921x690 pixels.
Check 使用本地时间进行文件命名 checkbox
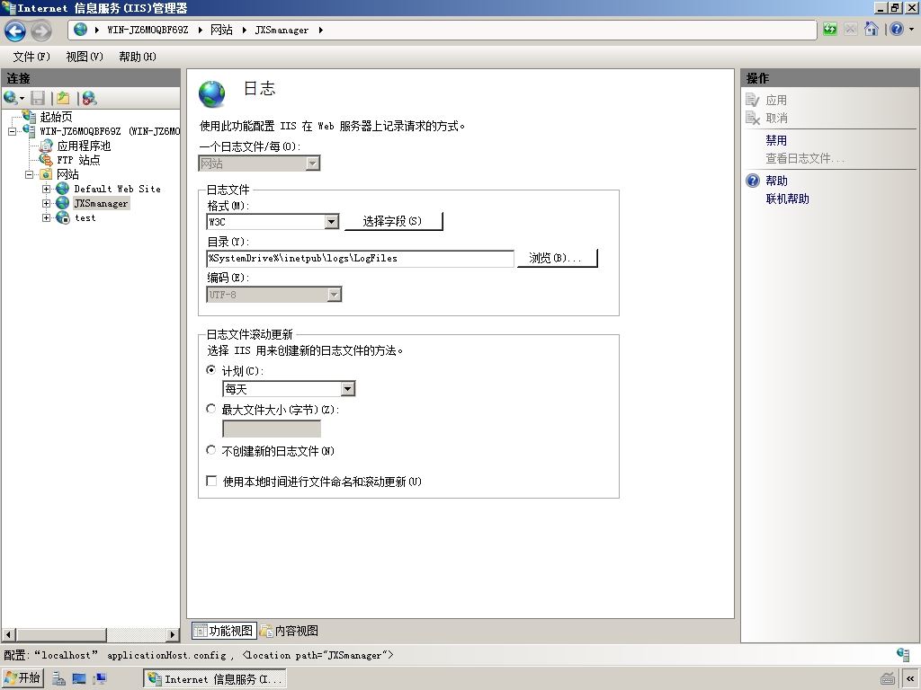[211, 481]
